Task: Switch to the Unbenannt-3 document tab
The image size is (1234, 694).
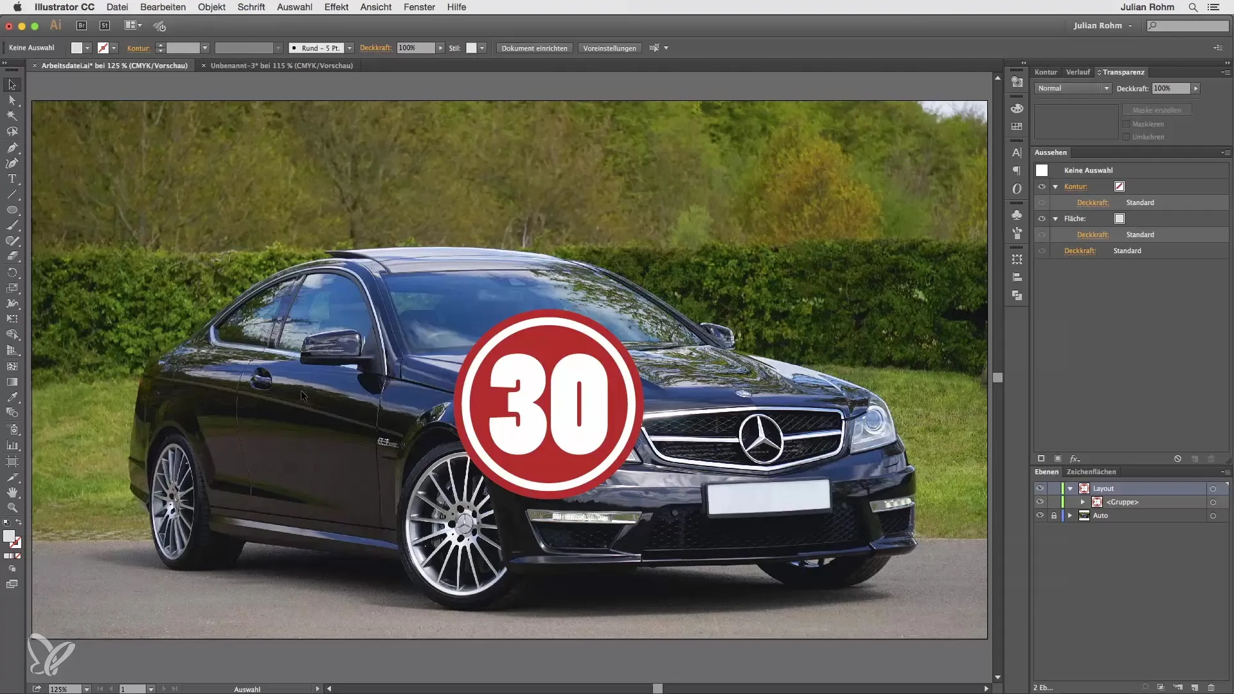Action: coord(282,66)
